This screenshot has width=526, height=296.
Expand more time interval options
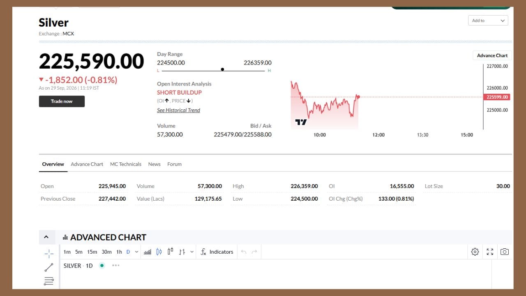137,252
